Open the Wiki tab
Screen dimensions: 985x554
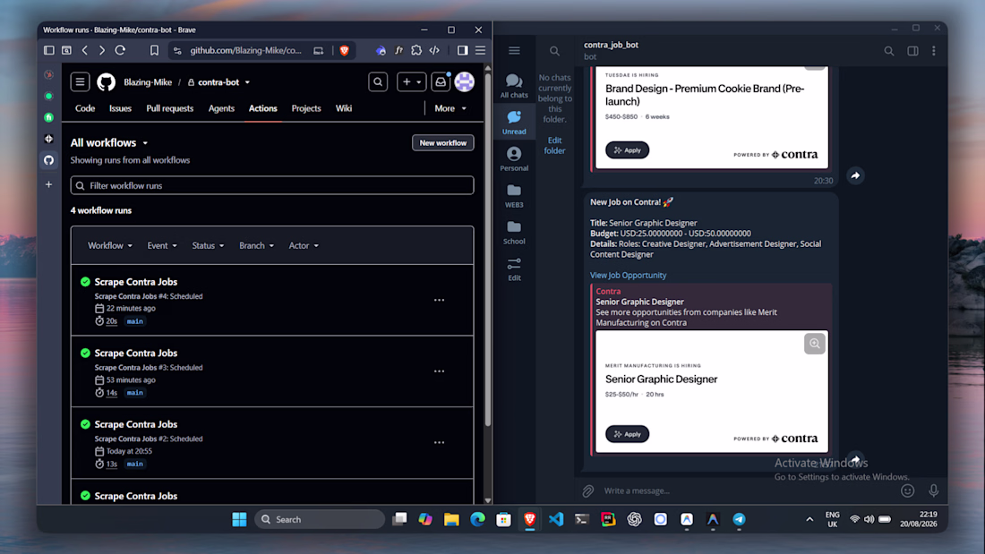344,108
